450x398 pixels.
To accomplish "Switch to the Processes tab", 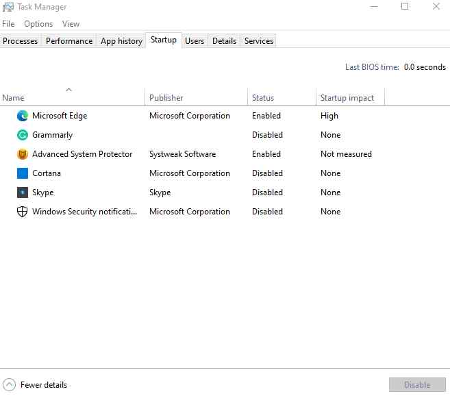I will pos(21,41).
